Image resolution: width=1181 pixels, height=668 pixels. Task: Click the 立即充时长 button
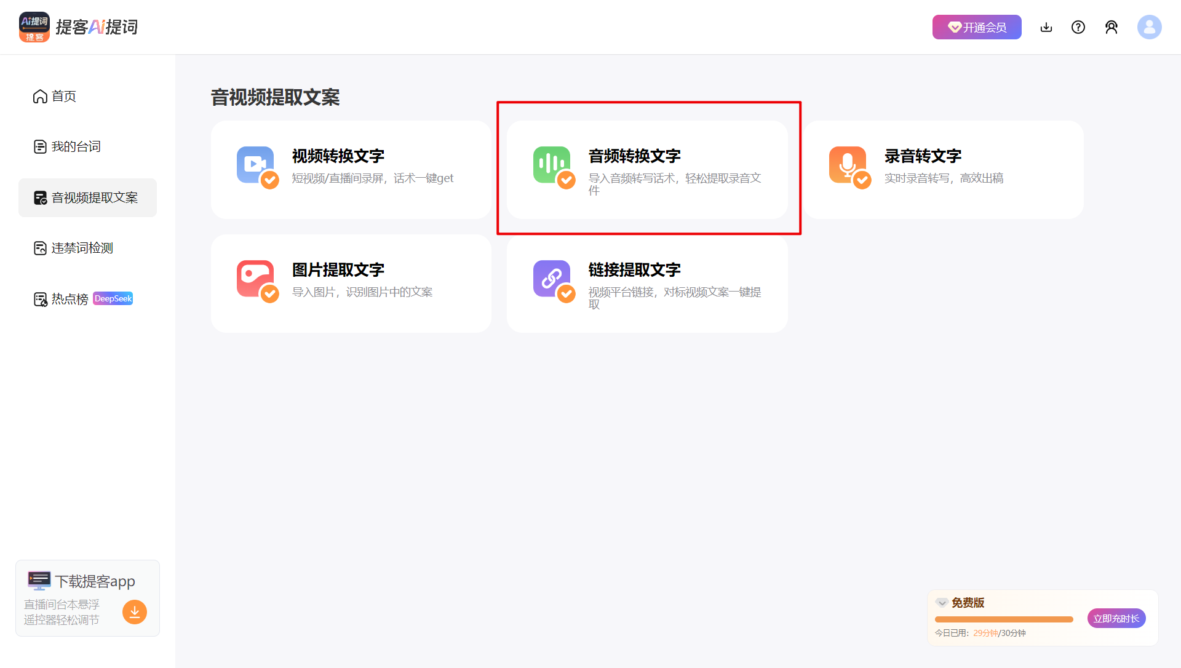[1116, 618]
